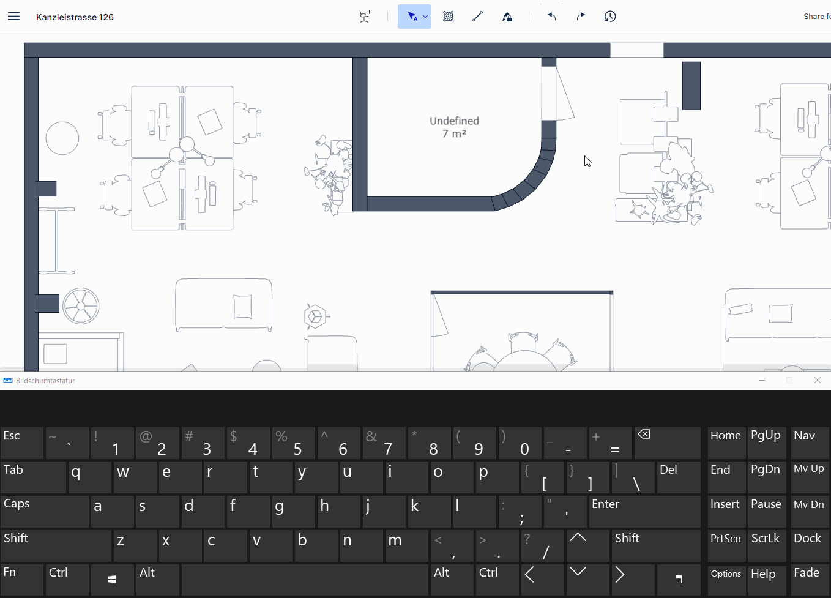The height and width of the screenshot is (598, 831).
Task: Select the sofa with cushion in plan
Action: click(x=224, y=305)
